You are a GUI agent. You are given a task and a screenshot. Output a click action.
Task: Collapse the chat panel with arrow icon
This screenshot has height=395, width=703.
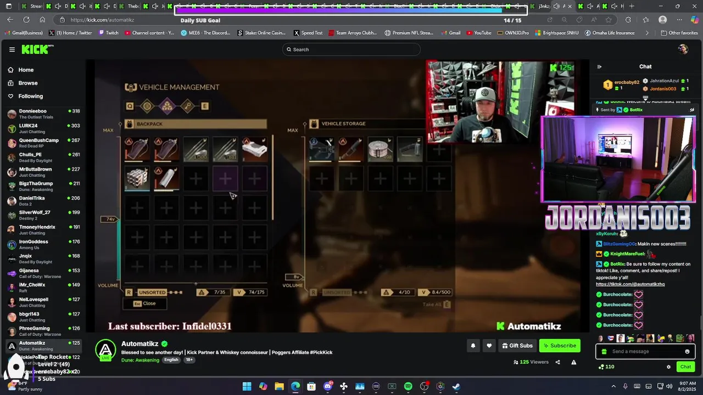pyautogui.click(x=599, y=67)
